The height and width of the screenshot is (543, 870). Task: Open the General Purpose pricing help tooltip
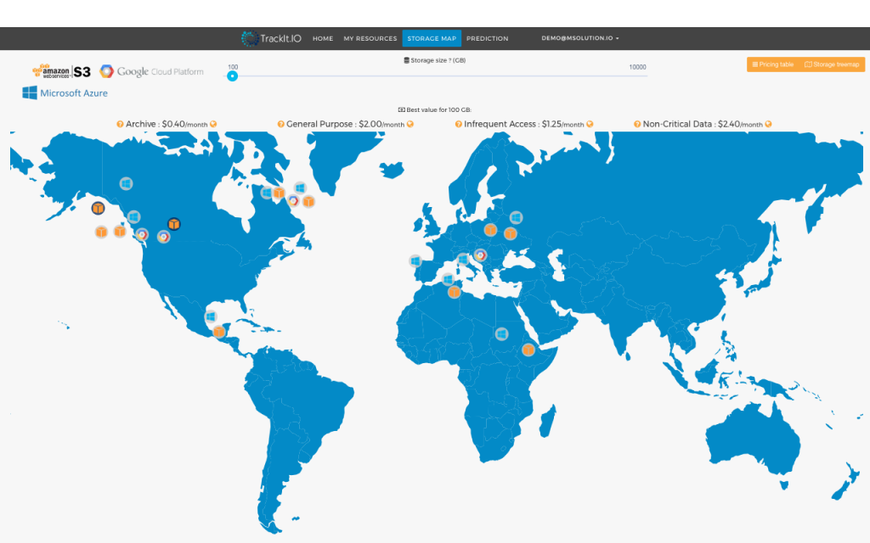[x=280, y=123]
